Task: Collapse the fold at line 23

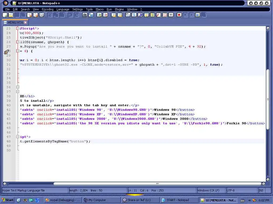Action: click(x=18, y=28)
